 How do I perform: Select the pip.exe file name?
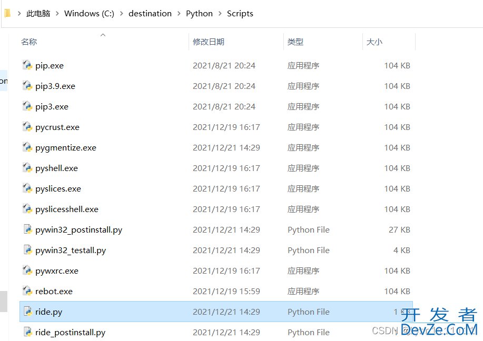click(50, 66)
